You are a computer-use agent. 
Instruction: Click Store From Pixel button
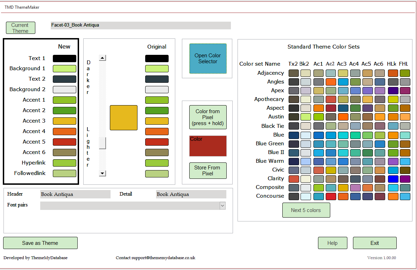[x=208, y=170]
